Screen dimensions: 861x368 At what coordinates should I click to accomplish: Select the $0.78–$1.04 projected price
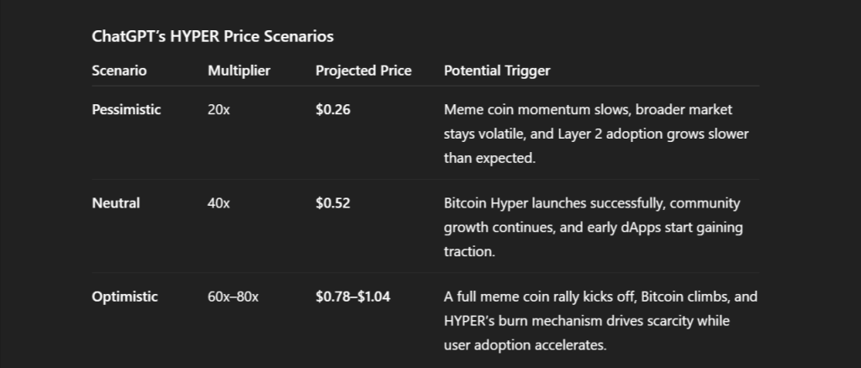352,297
